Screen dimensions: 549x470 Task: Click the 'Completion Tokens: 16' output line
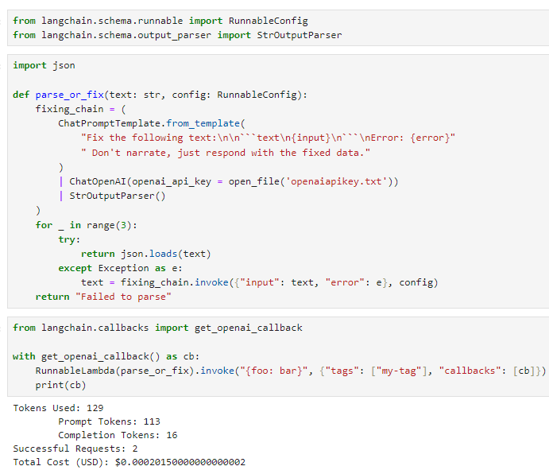(x=118, y=435)
